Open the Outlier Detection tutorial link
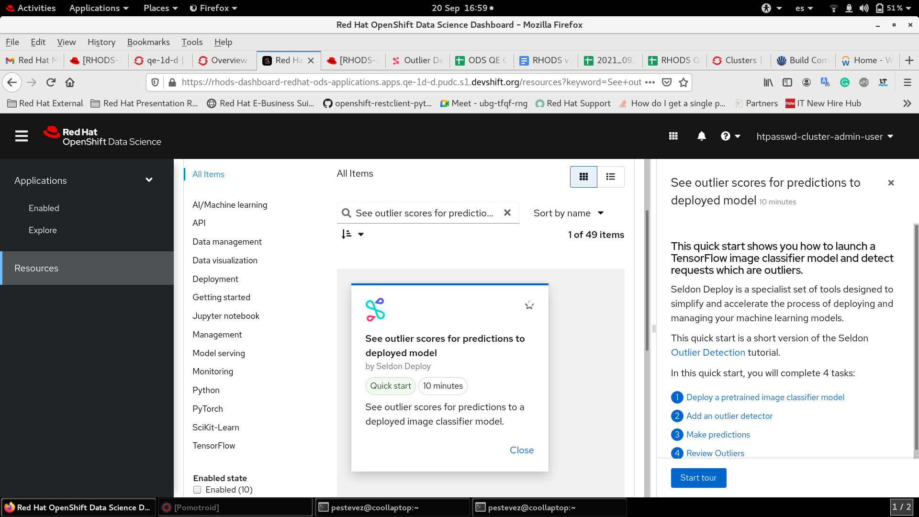 tap(708, 352)
